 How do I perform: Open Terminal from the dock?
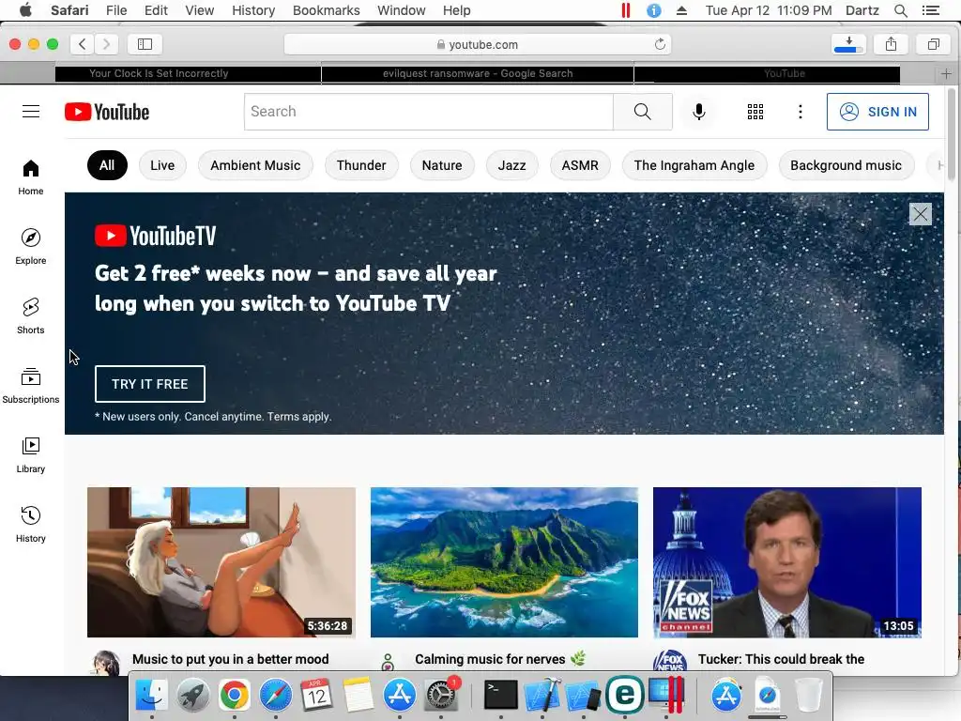tap(501, 696)
